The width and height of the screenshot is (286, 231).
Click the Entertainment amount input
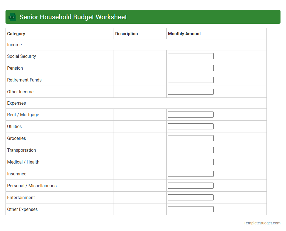tap(191, 197)
